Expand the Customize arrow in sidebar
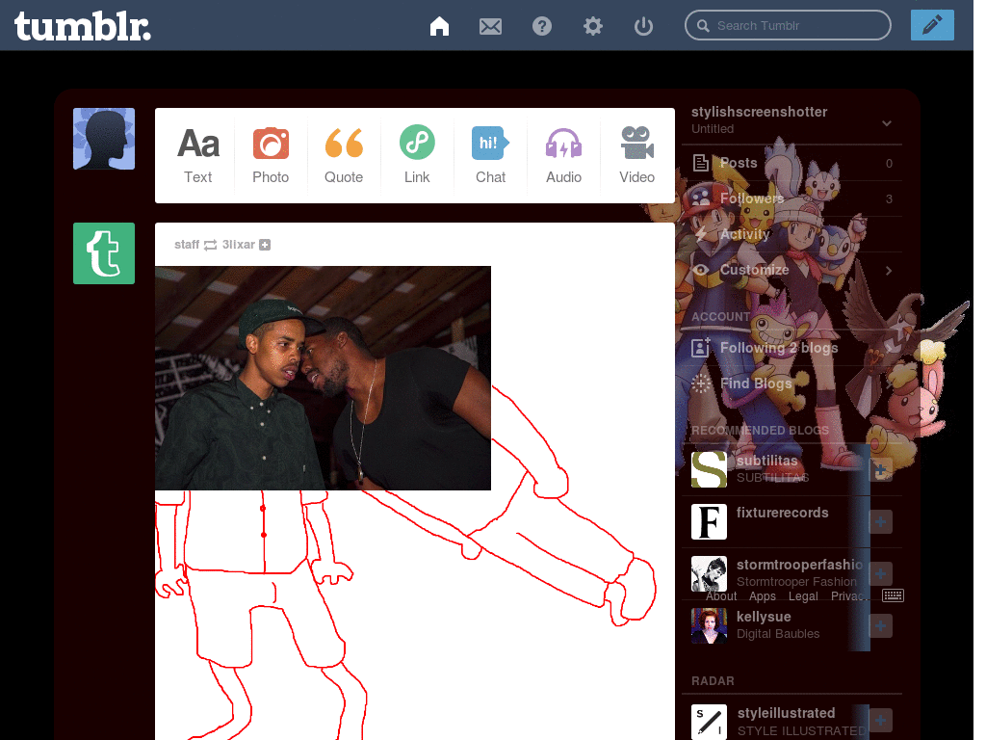Viewport: 986px width, 740px height. coord(888,271)
